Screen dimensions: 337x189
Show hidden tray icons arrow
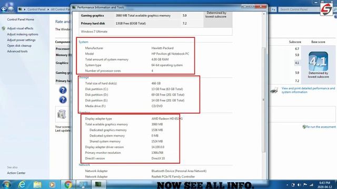288,185
